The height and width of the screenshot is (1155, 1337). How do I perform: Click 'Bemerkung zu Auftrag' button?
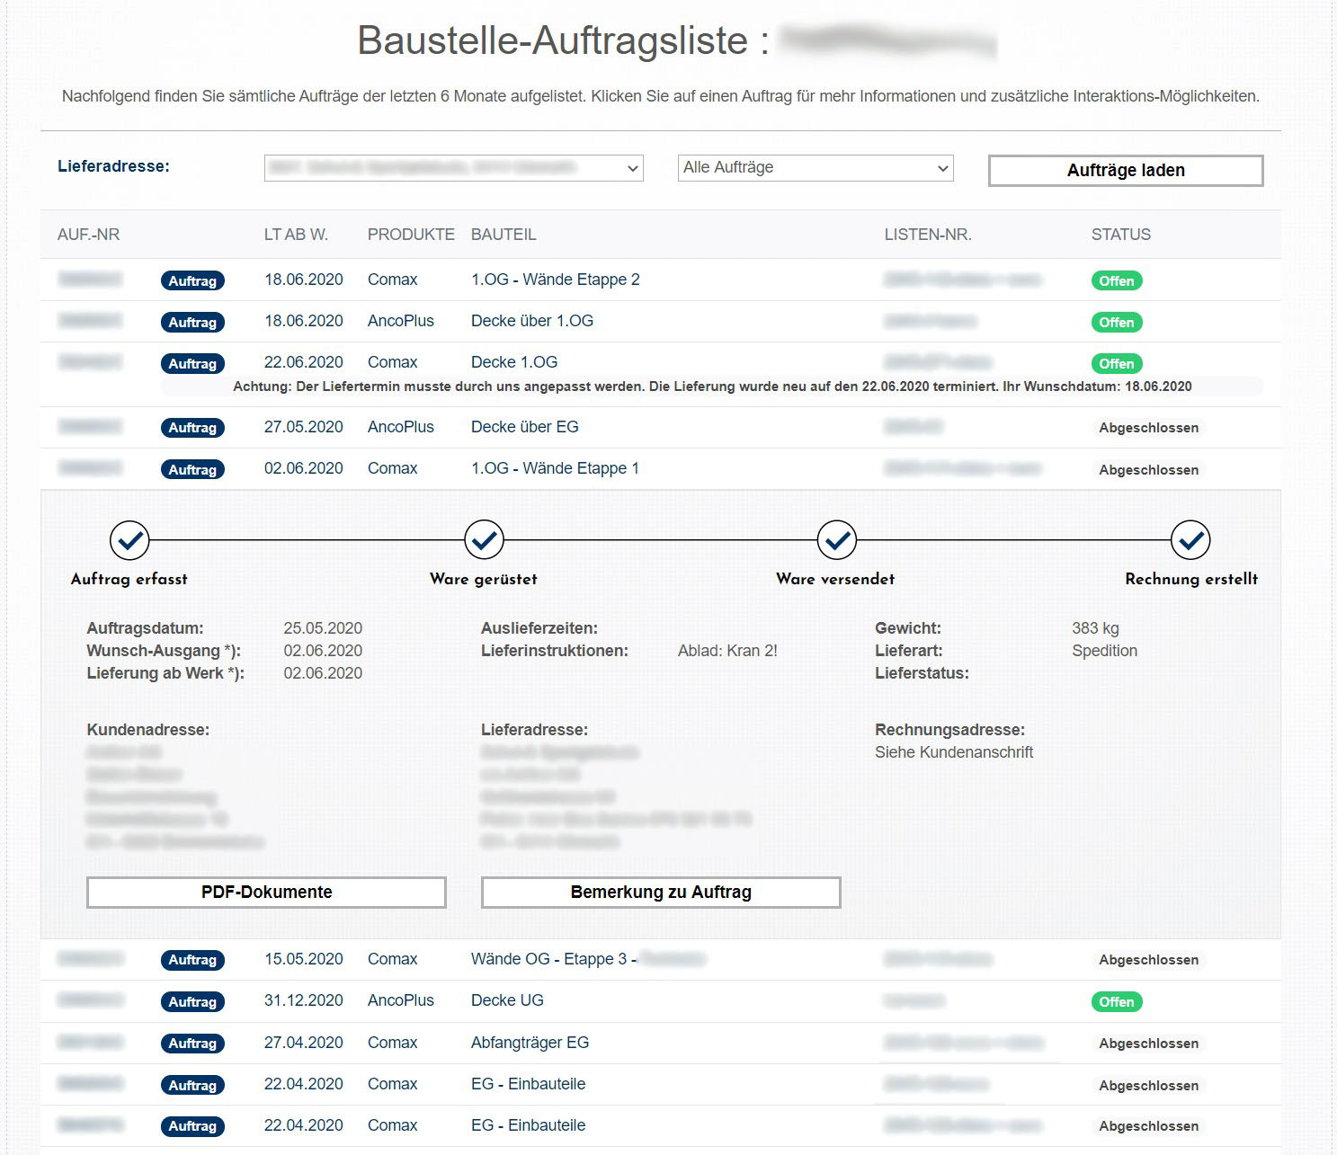tap(661, 892)
